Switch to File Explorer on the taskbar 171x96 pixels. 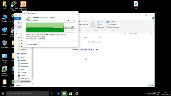[x=64, y=94]
